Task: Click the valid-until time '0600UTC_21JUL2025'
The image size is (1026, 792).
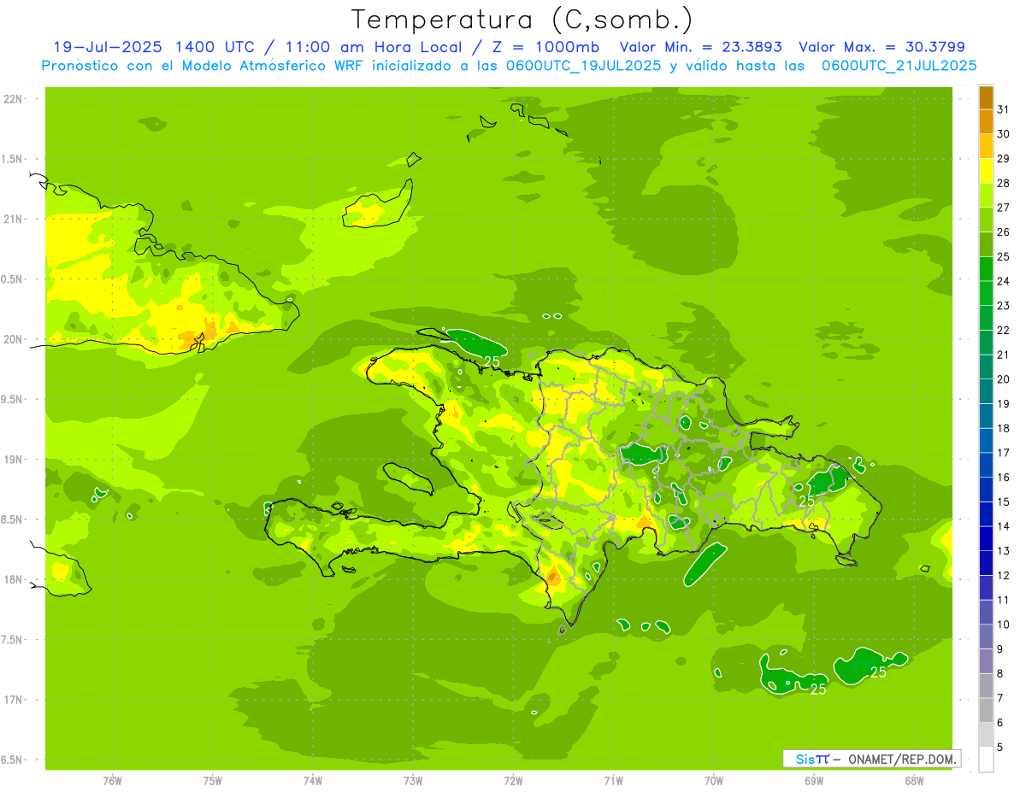Action: click(899, 66)
